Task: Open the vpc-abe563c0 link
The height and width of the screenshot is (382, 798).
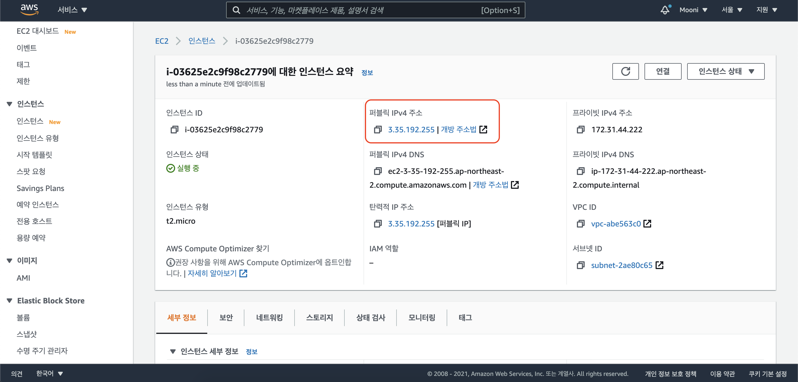Action: click(x=615, y=223)
